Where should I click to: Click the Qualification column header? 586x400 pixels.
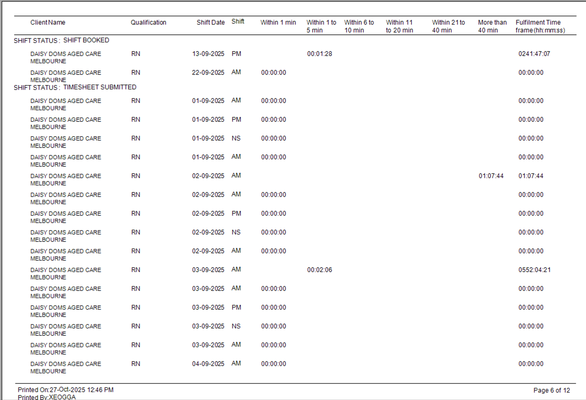point(149,22)
